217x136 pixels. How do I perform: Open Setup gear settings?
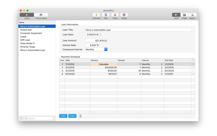pyautogui.click(x=124, y=15)
